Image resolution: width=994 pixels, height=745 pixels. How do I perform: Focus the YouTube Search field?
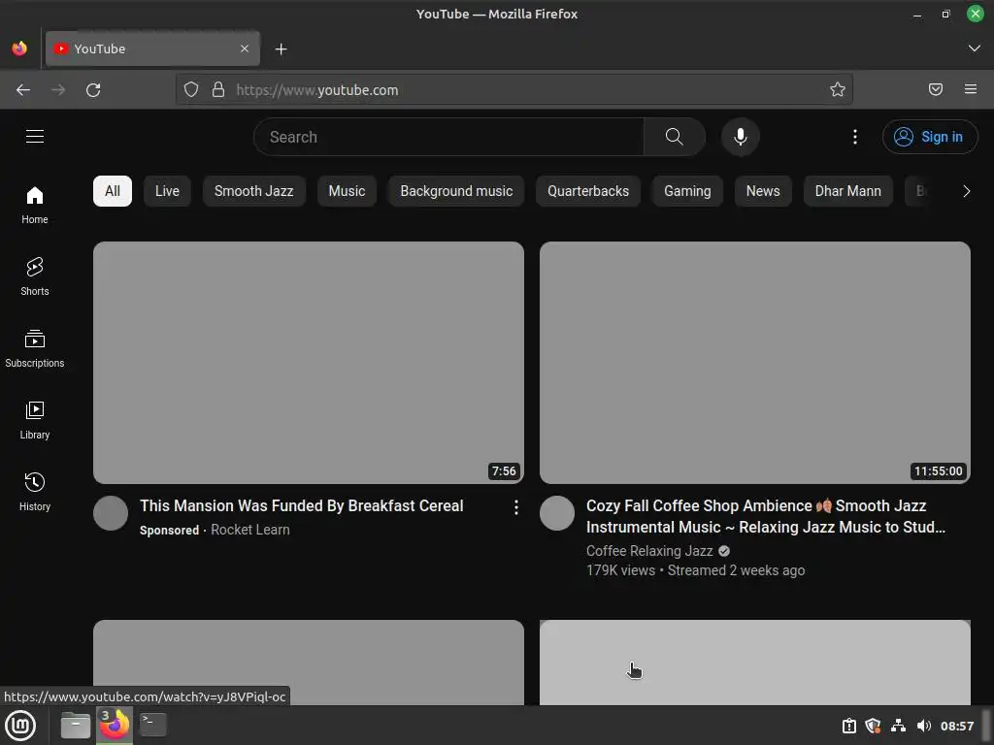pyautogui.click(x=448, y=137)
